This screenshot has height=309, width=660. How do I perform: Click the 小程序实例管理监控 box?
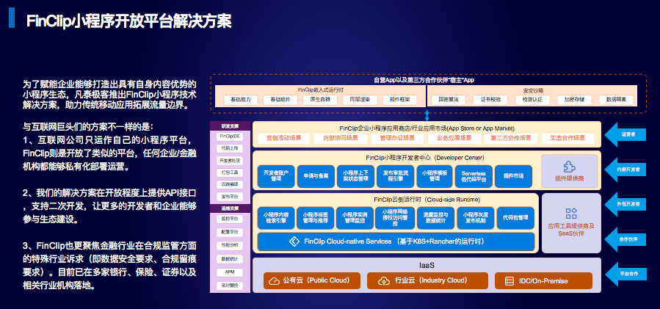pos(355,218)
